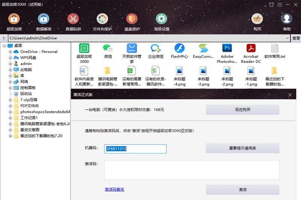
Task: Open the path address dropdown arrow
Action: [x=287, y=38]
